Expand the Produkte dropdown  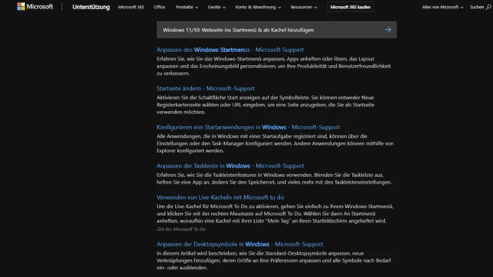click(187, 7)
